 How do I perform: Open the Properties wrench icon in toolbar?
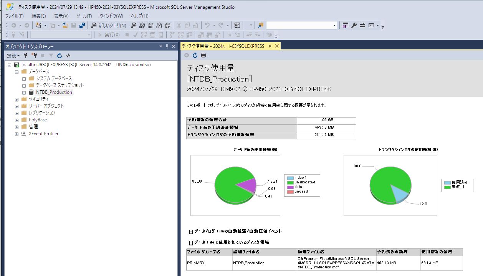point(354,25)
